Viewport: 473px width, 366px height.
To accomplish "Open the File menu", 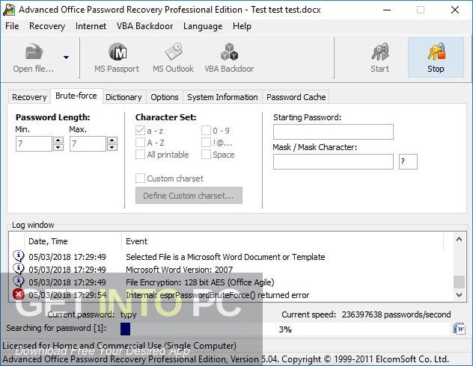I will click(x=12, y=26).
